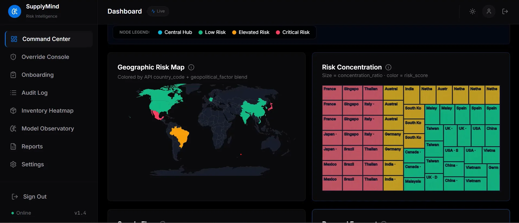Viewport: 519px width, 223px height.
Task: Open the user profile icon
Action: [x=489, y=11]
